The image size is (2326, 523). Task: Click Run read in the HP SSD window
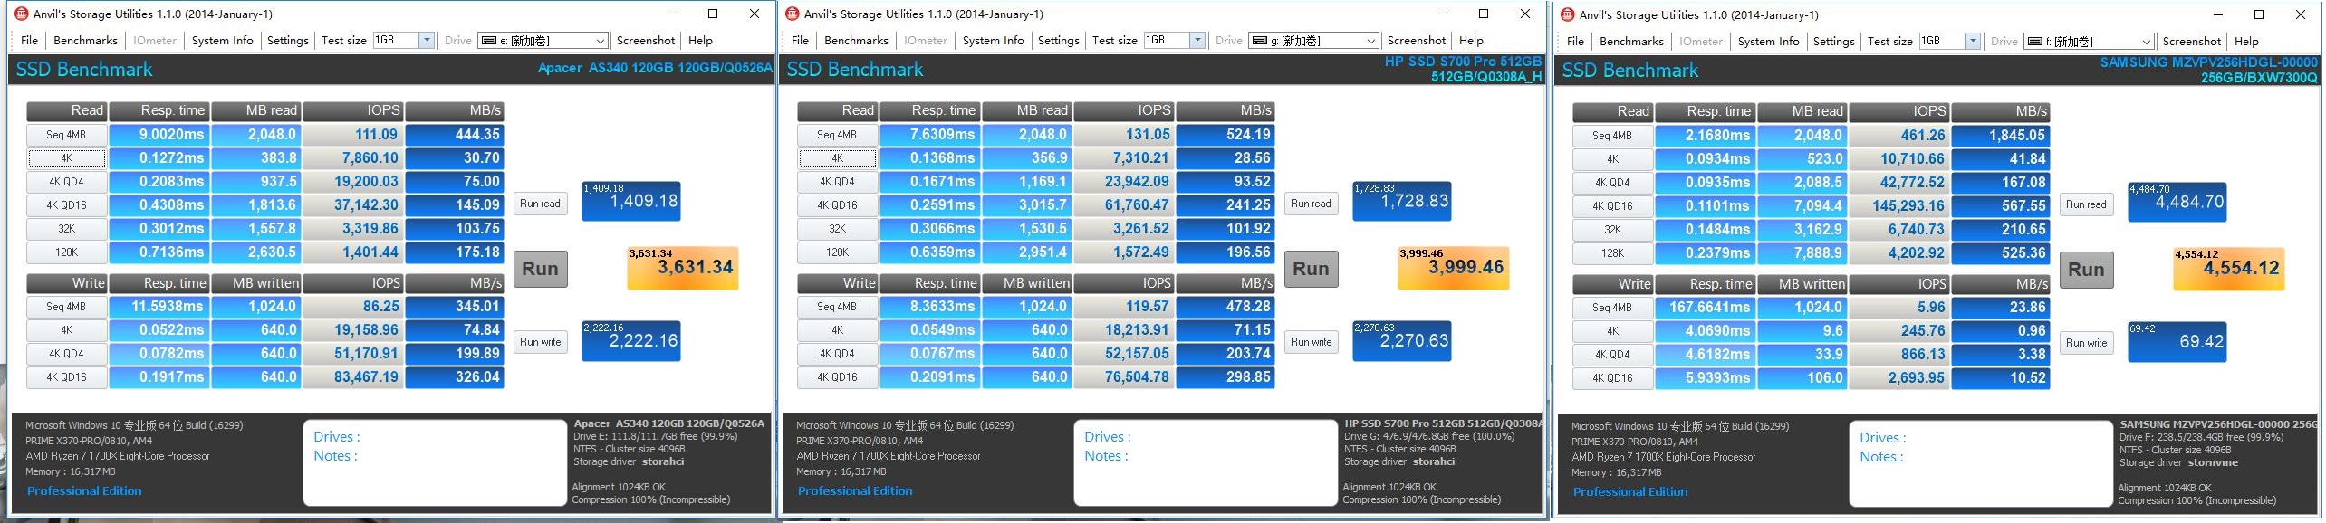point(1311,204)
